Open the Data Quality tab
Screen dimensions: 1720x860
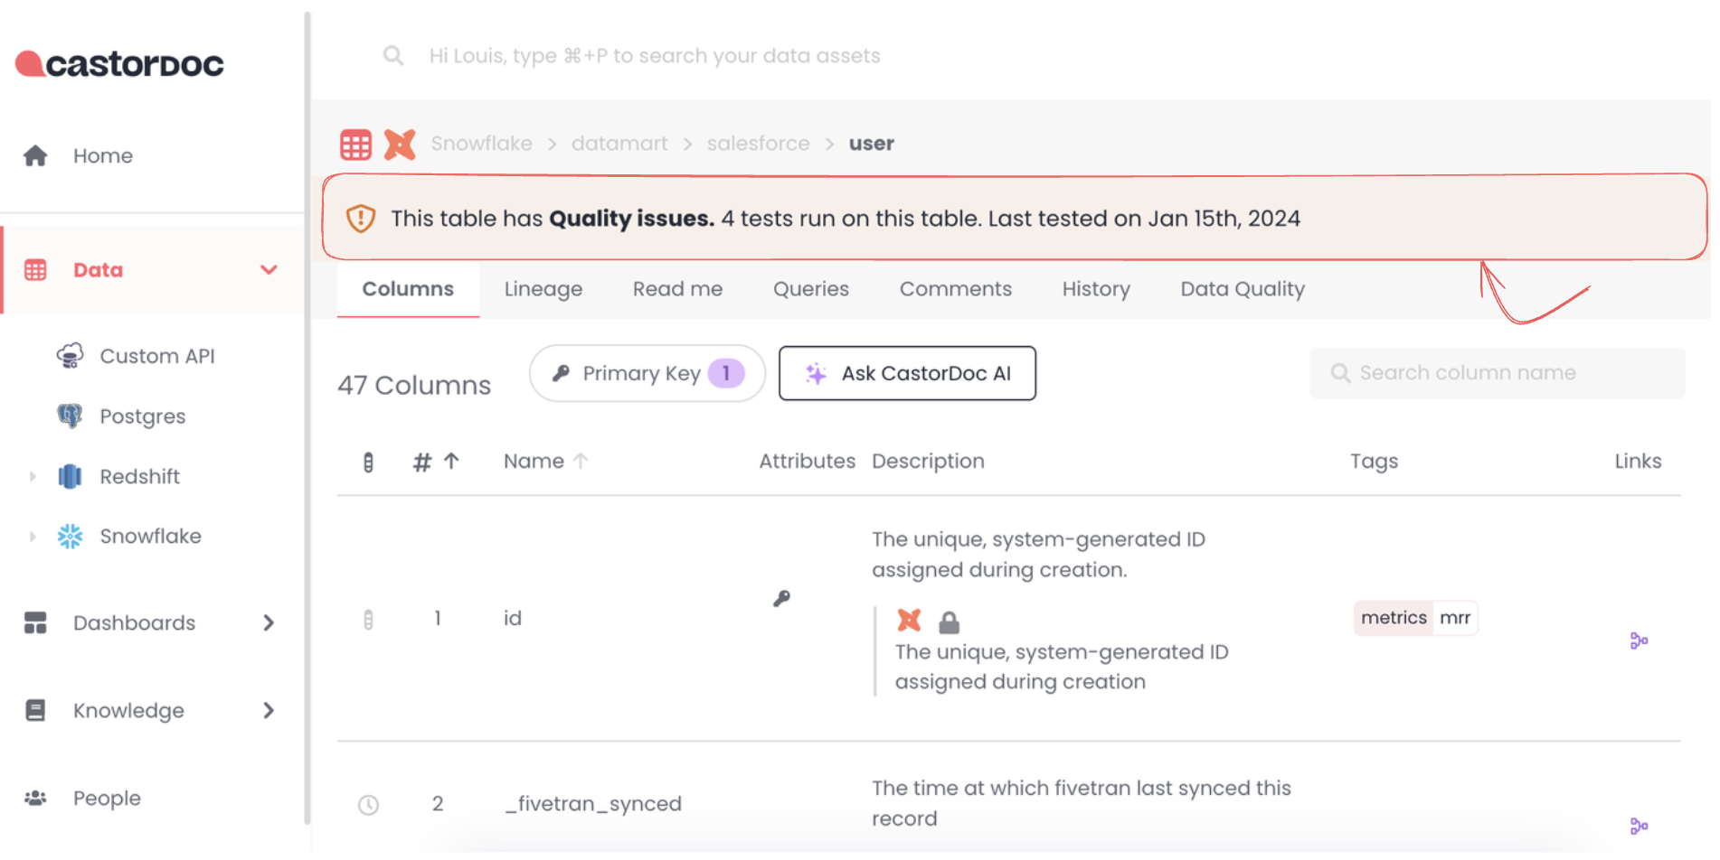(x=1242, y=288)
